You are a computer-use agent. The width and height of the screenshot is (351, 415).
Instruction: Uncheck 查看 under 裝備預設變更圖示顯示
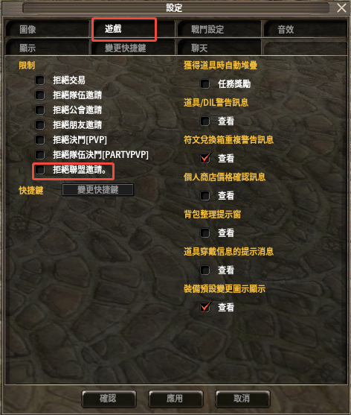[205, 307]
